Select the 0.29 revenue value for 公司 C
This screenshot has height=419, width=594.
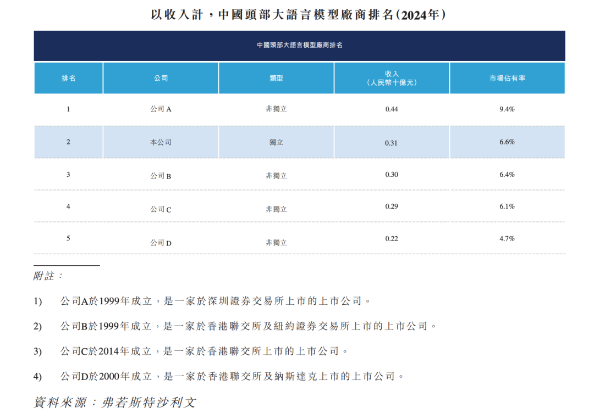(392, 206)
